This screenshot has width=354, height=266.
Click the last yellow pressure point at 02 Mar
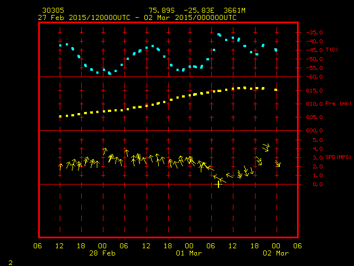coord(275,90)
